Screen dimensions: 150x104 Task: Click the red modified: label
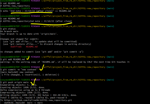click(16, 47)
